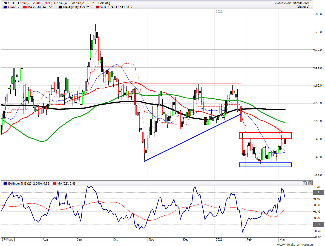
Task: Click the NCC B ticker title
Action: click(9, 3)
